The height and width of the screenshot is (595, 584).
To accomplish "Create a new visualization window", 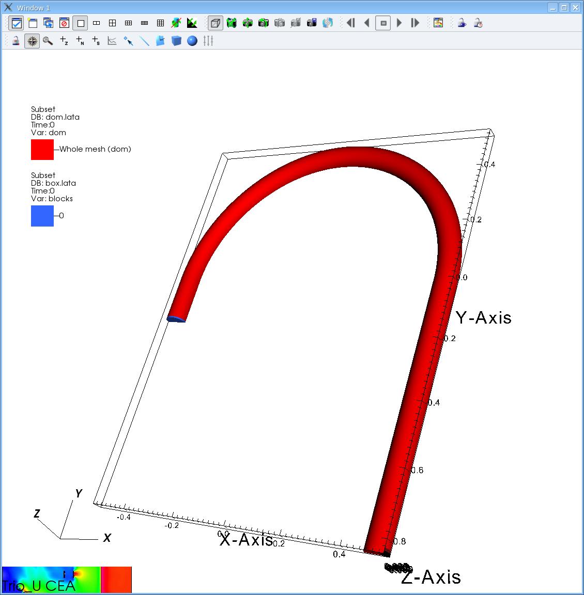I will pyautogui.click(x=33, y=23).
